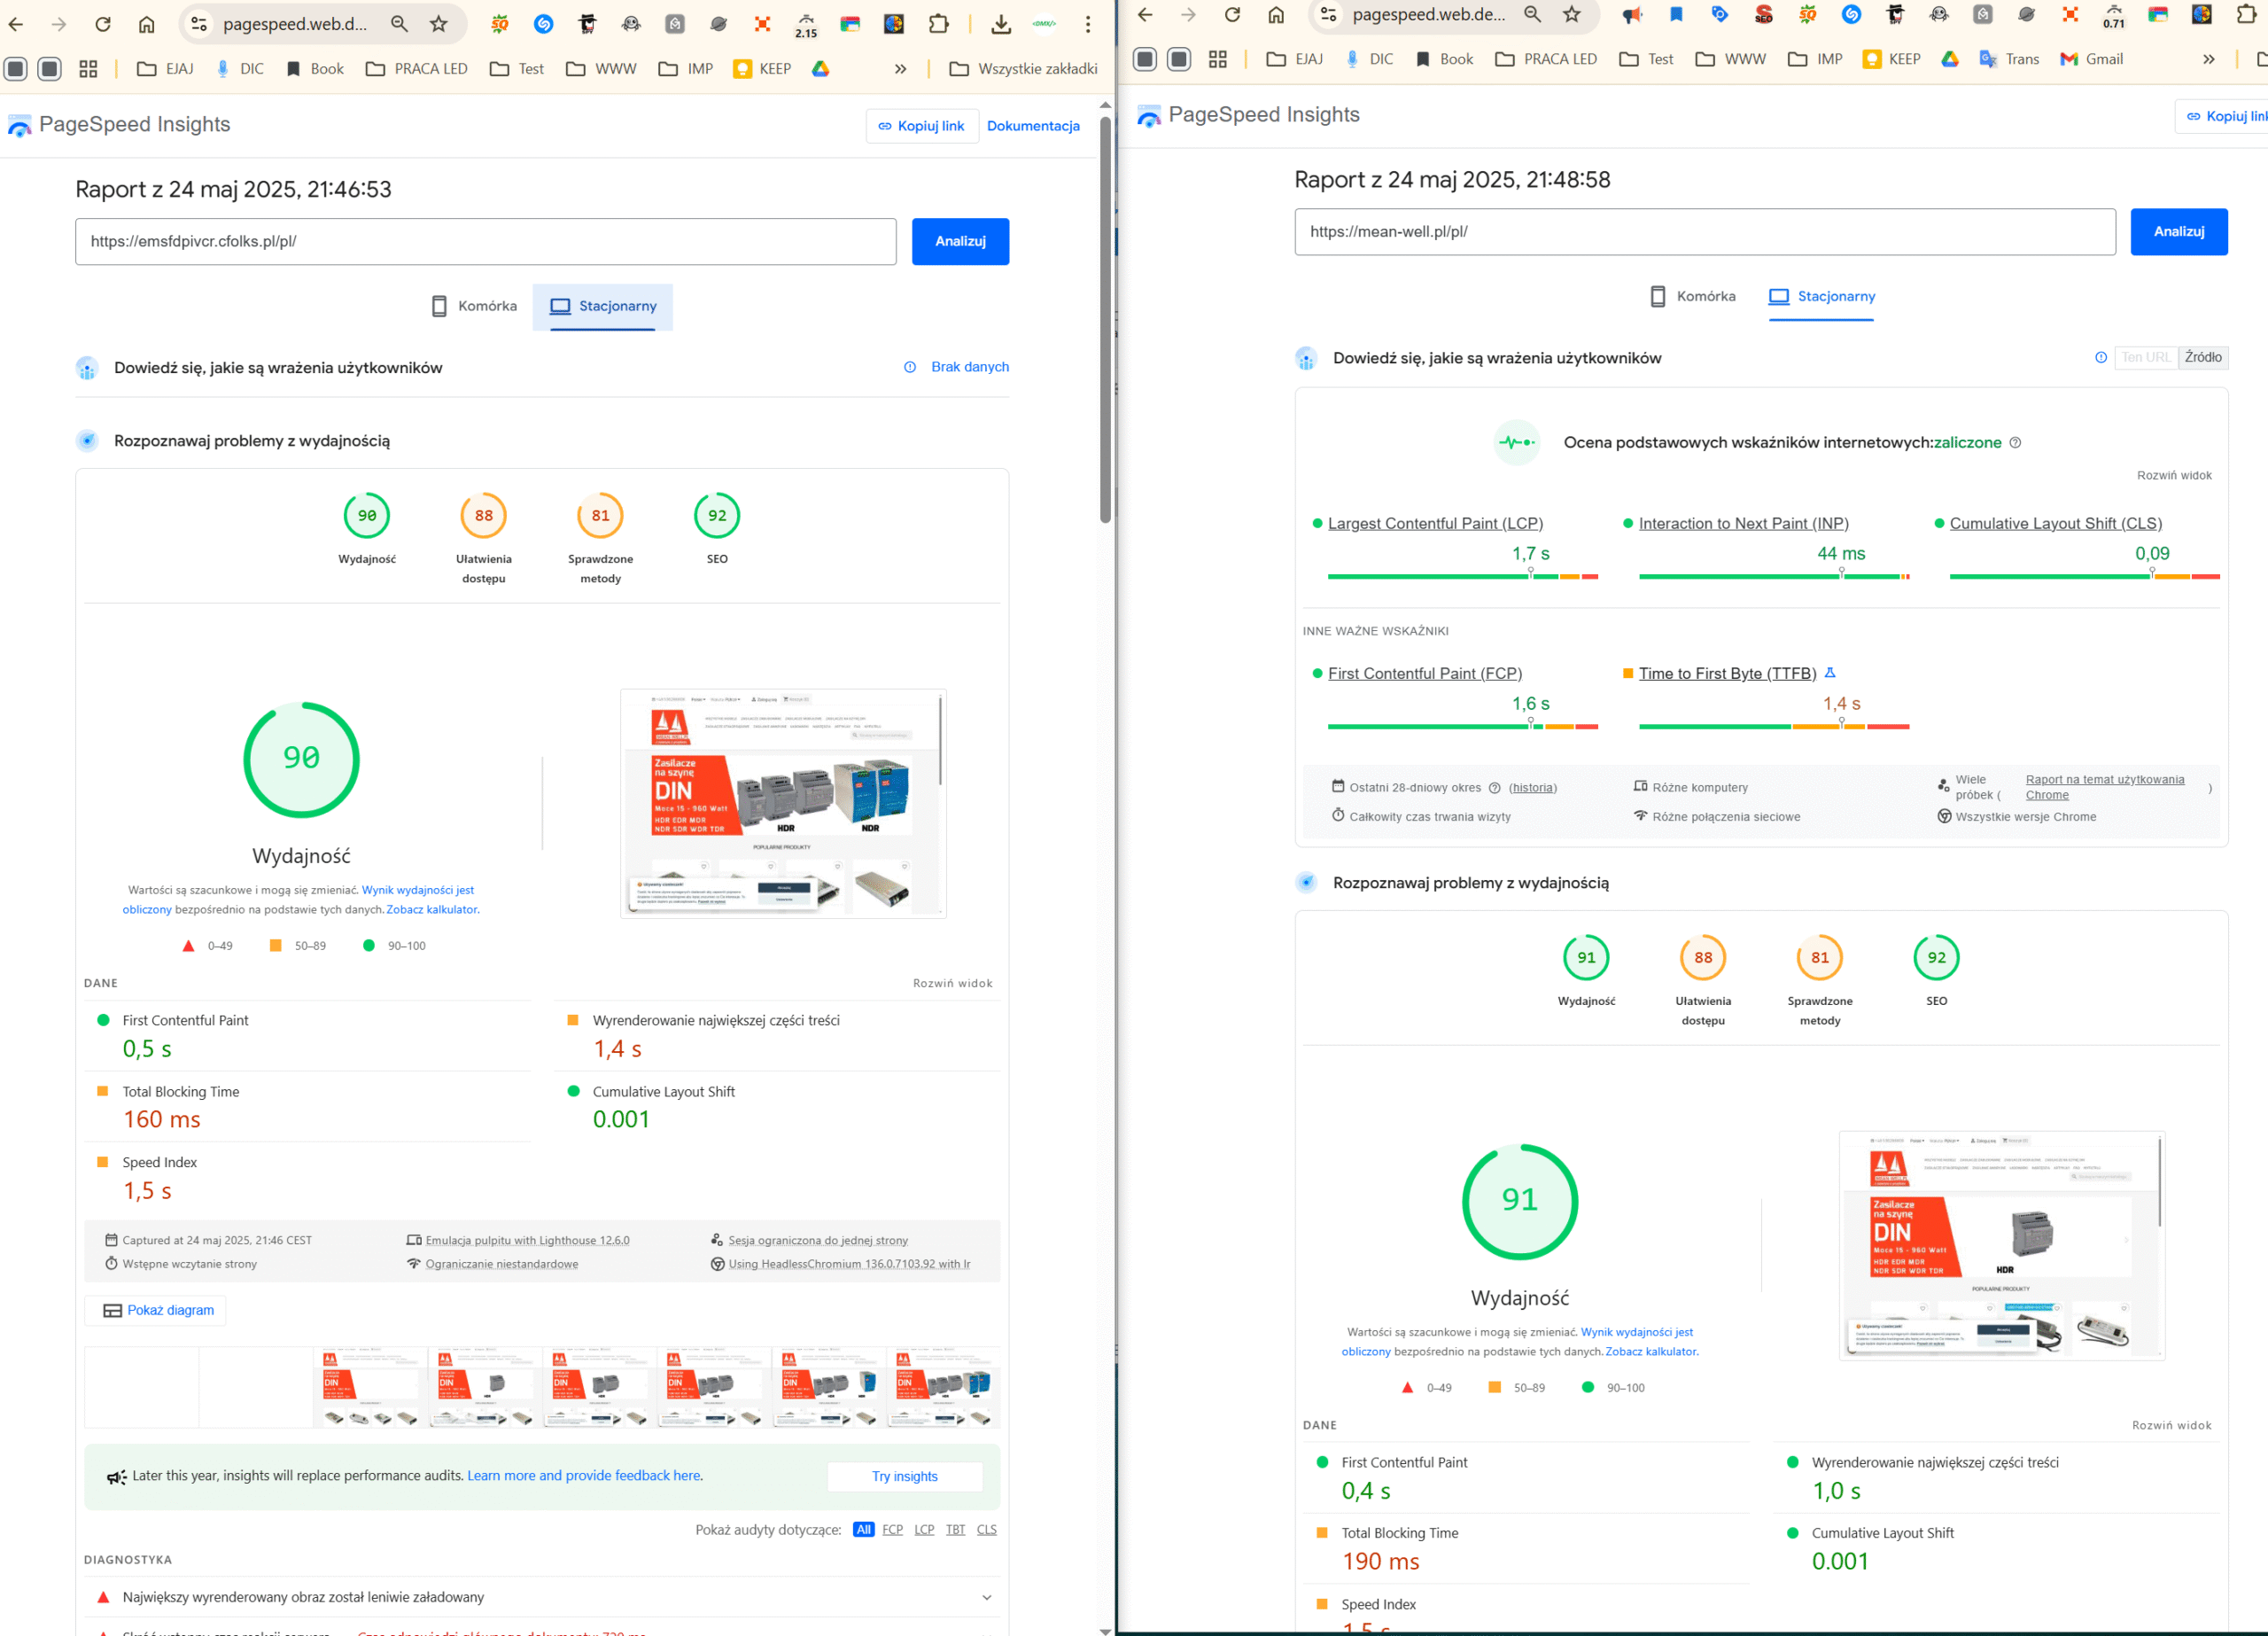Click the zoom magnifier icon in right address bar
The image size is (2268, 1636).
pos(1532,14)
